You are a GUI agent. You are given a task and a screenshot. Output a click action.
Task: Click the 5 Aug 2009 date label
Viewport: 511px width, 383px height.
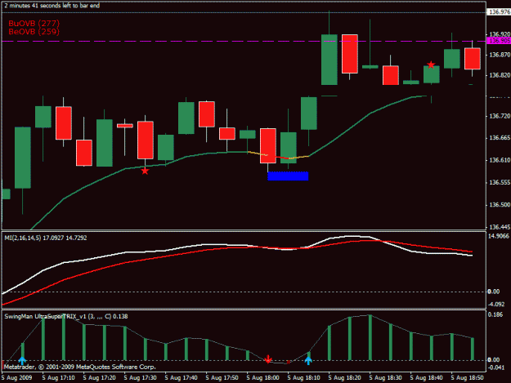point(17,378)
